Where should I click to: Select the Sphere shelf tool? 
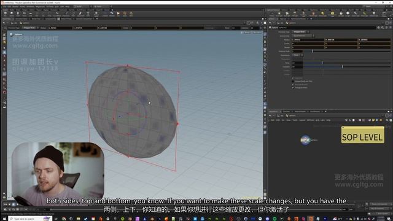[12, 14]
